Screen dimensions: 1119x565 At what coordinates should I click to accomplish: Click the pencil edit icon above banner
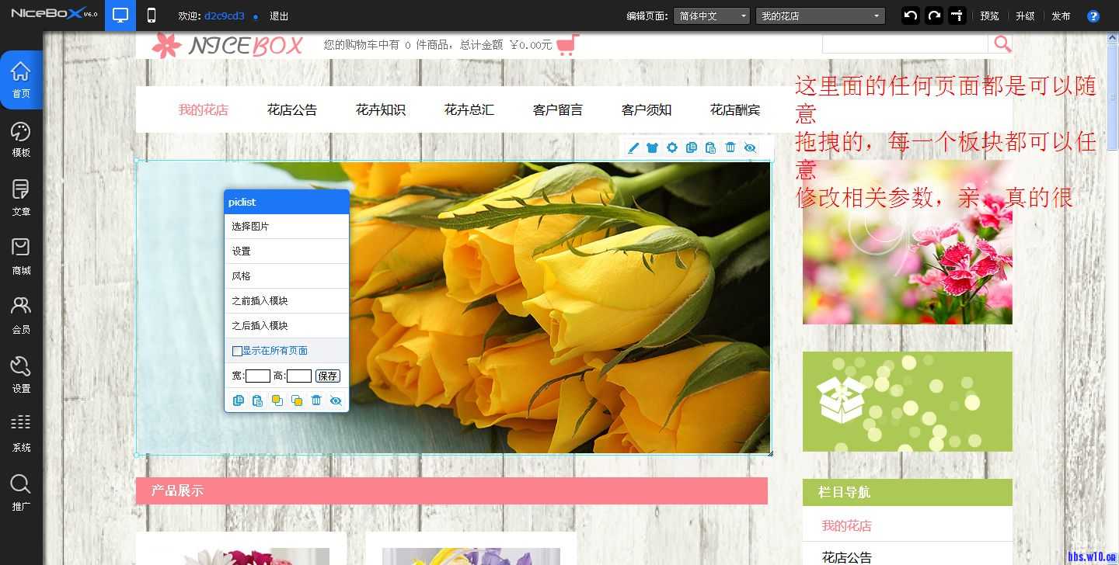(x=633, y=147)
